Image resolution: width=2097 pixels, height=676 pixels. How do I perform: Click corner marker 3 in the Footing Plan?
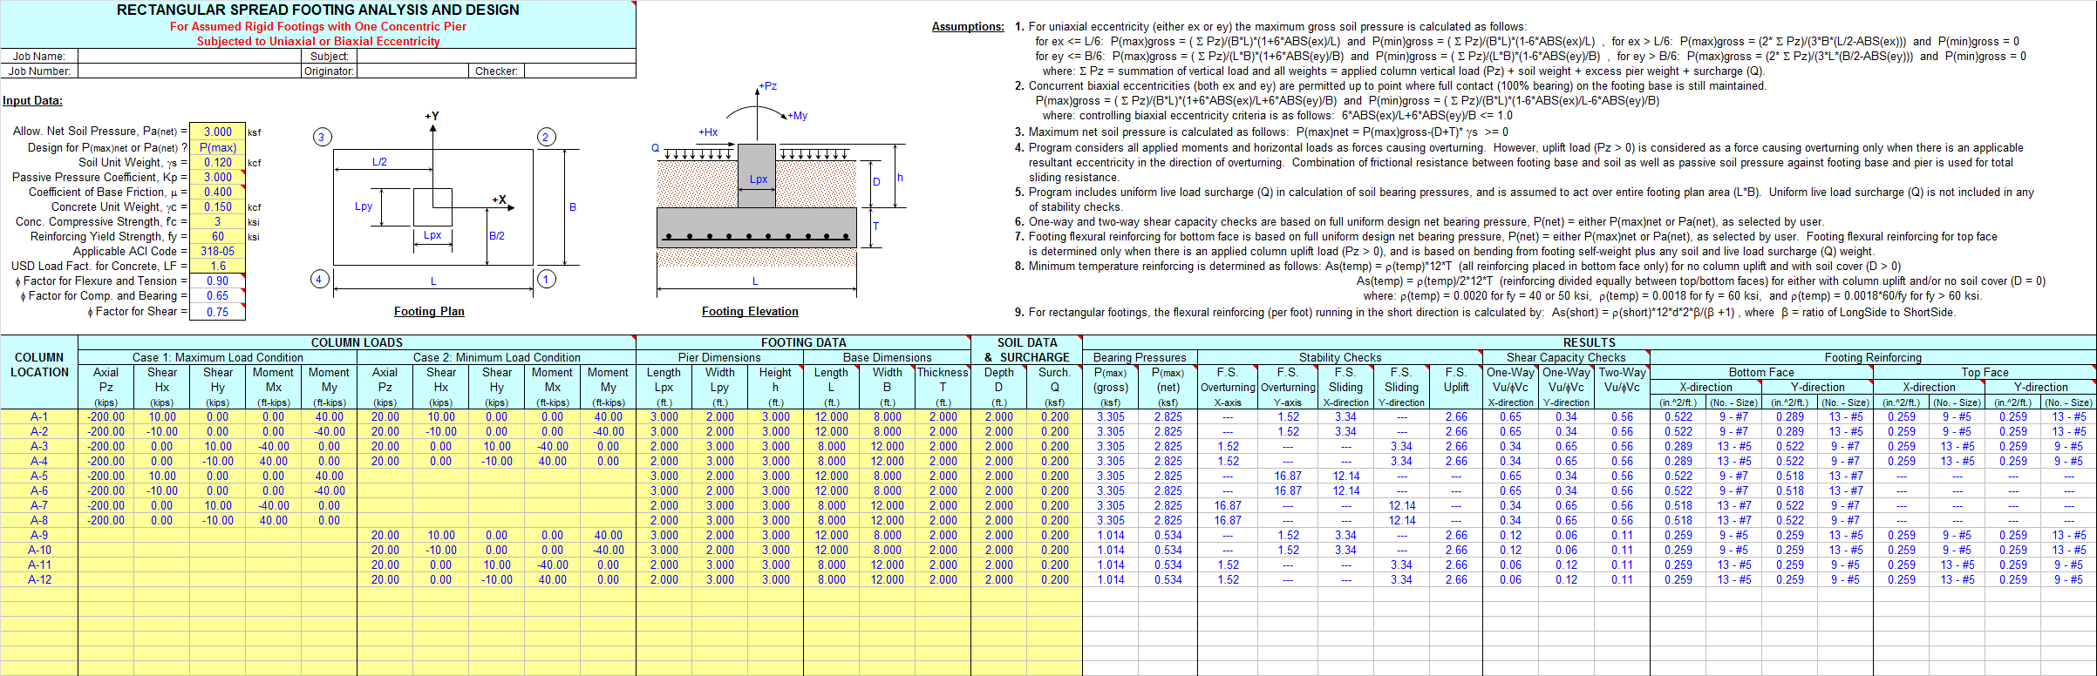321,137
